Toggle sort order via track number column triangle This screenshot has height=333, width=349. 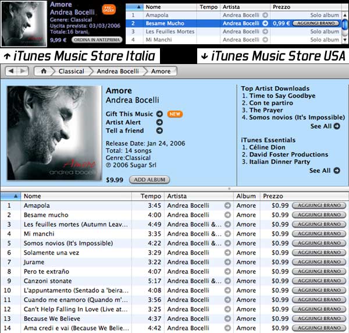(15, 196)
